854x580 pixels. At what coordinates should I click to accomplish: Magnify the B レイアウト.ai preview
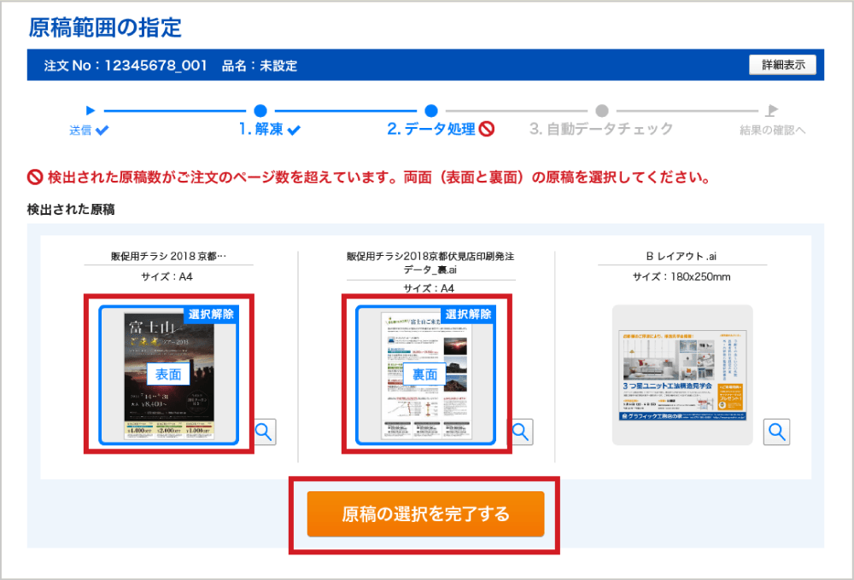coord(776,432)
